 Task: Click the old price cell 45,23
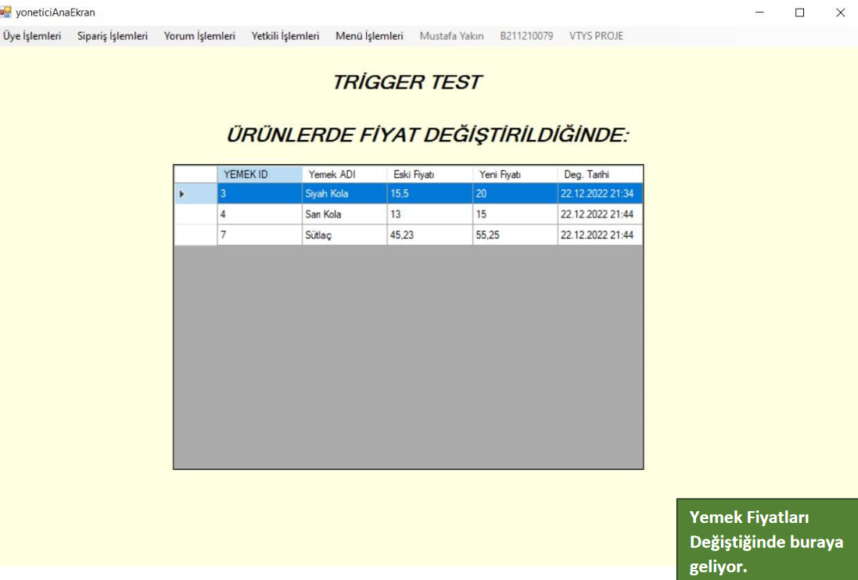(x=429, y=235)
